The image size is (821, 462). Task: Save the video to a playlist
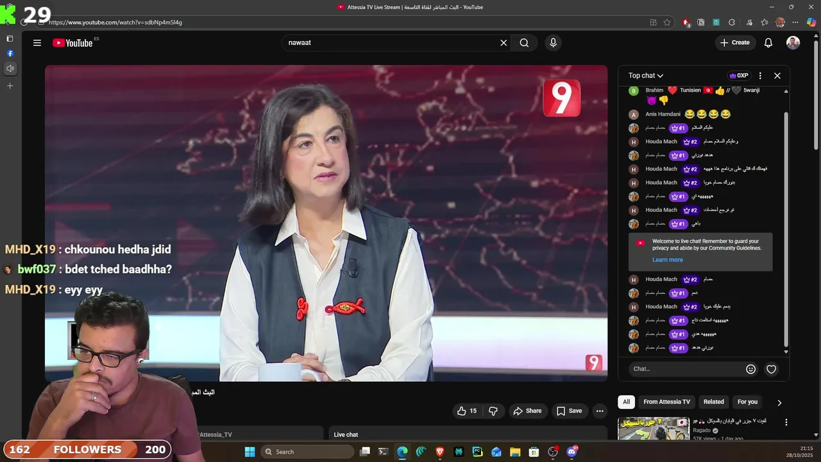[569, 411]
